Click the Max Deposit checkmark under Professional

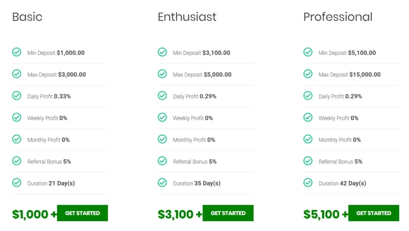(308, 74)
